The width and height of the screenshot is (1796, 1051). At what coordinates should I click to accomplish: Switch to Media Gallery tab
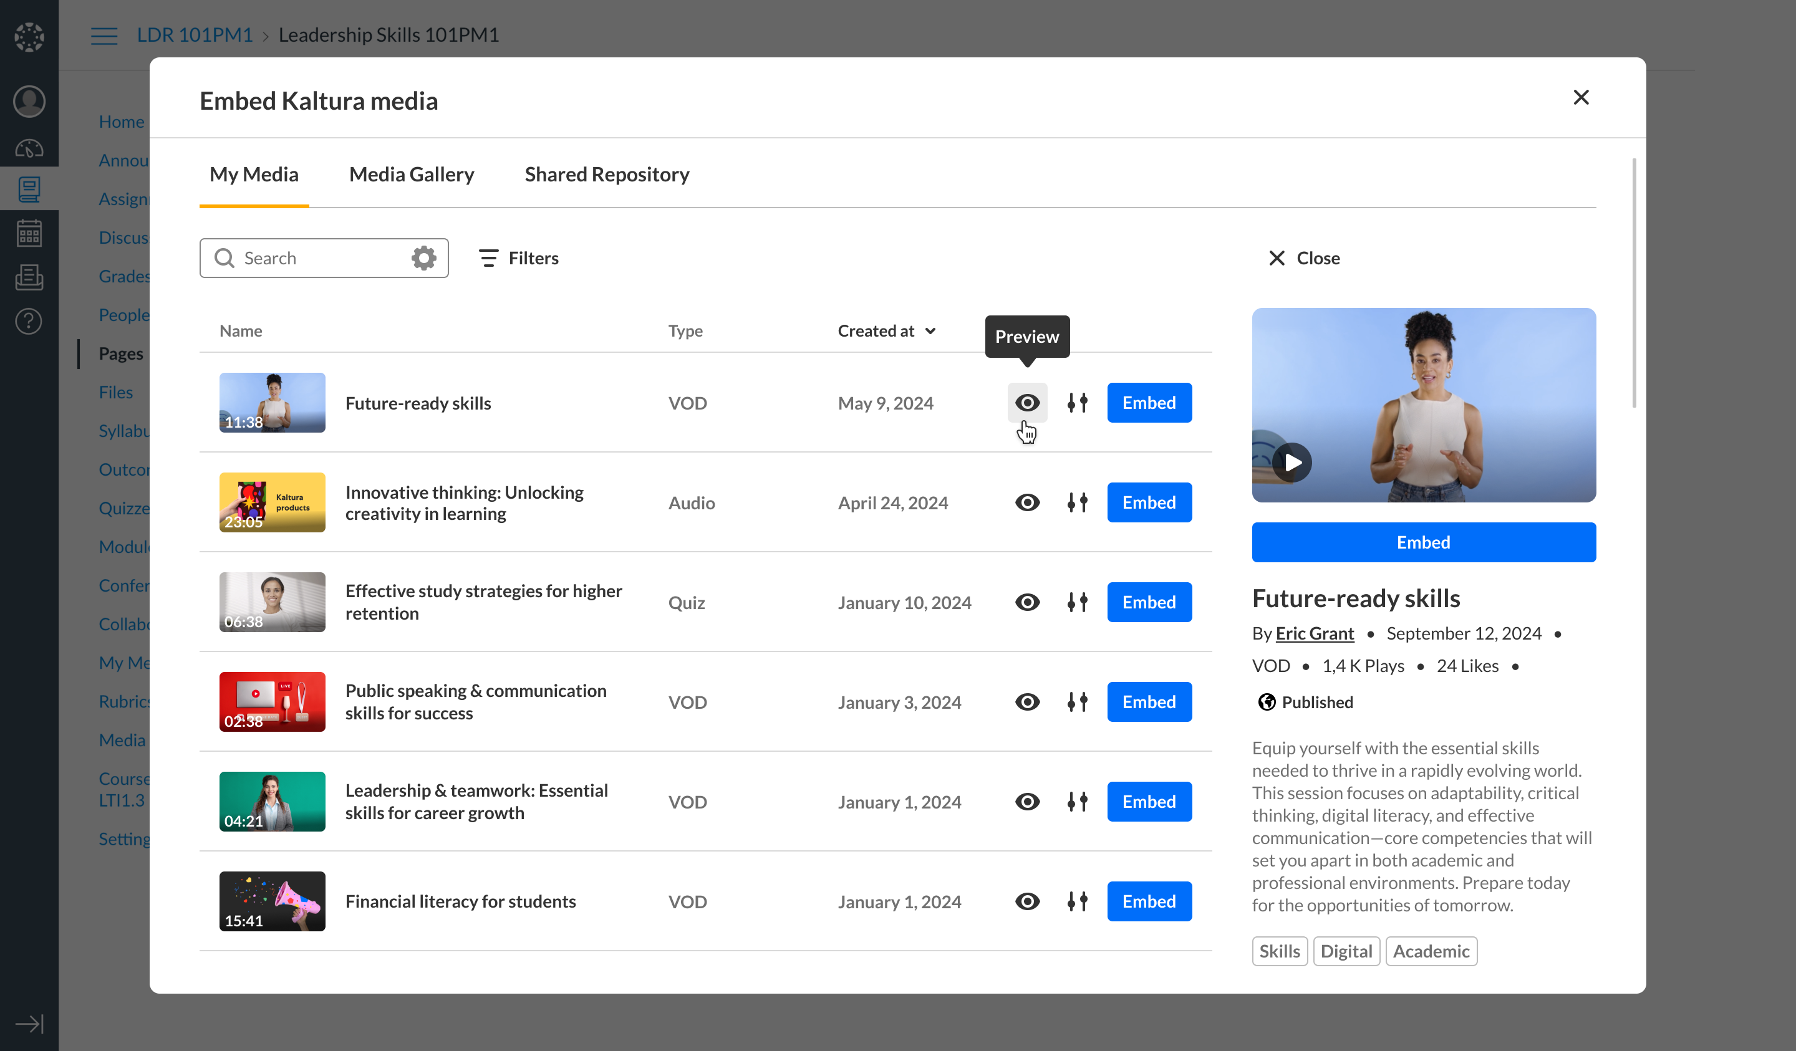[411, 175]
